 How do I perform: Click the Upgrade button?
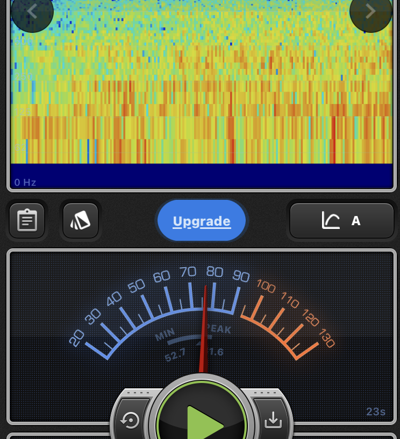[x=202, y=221]
